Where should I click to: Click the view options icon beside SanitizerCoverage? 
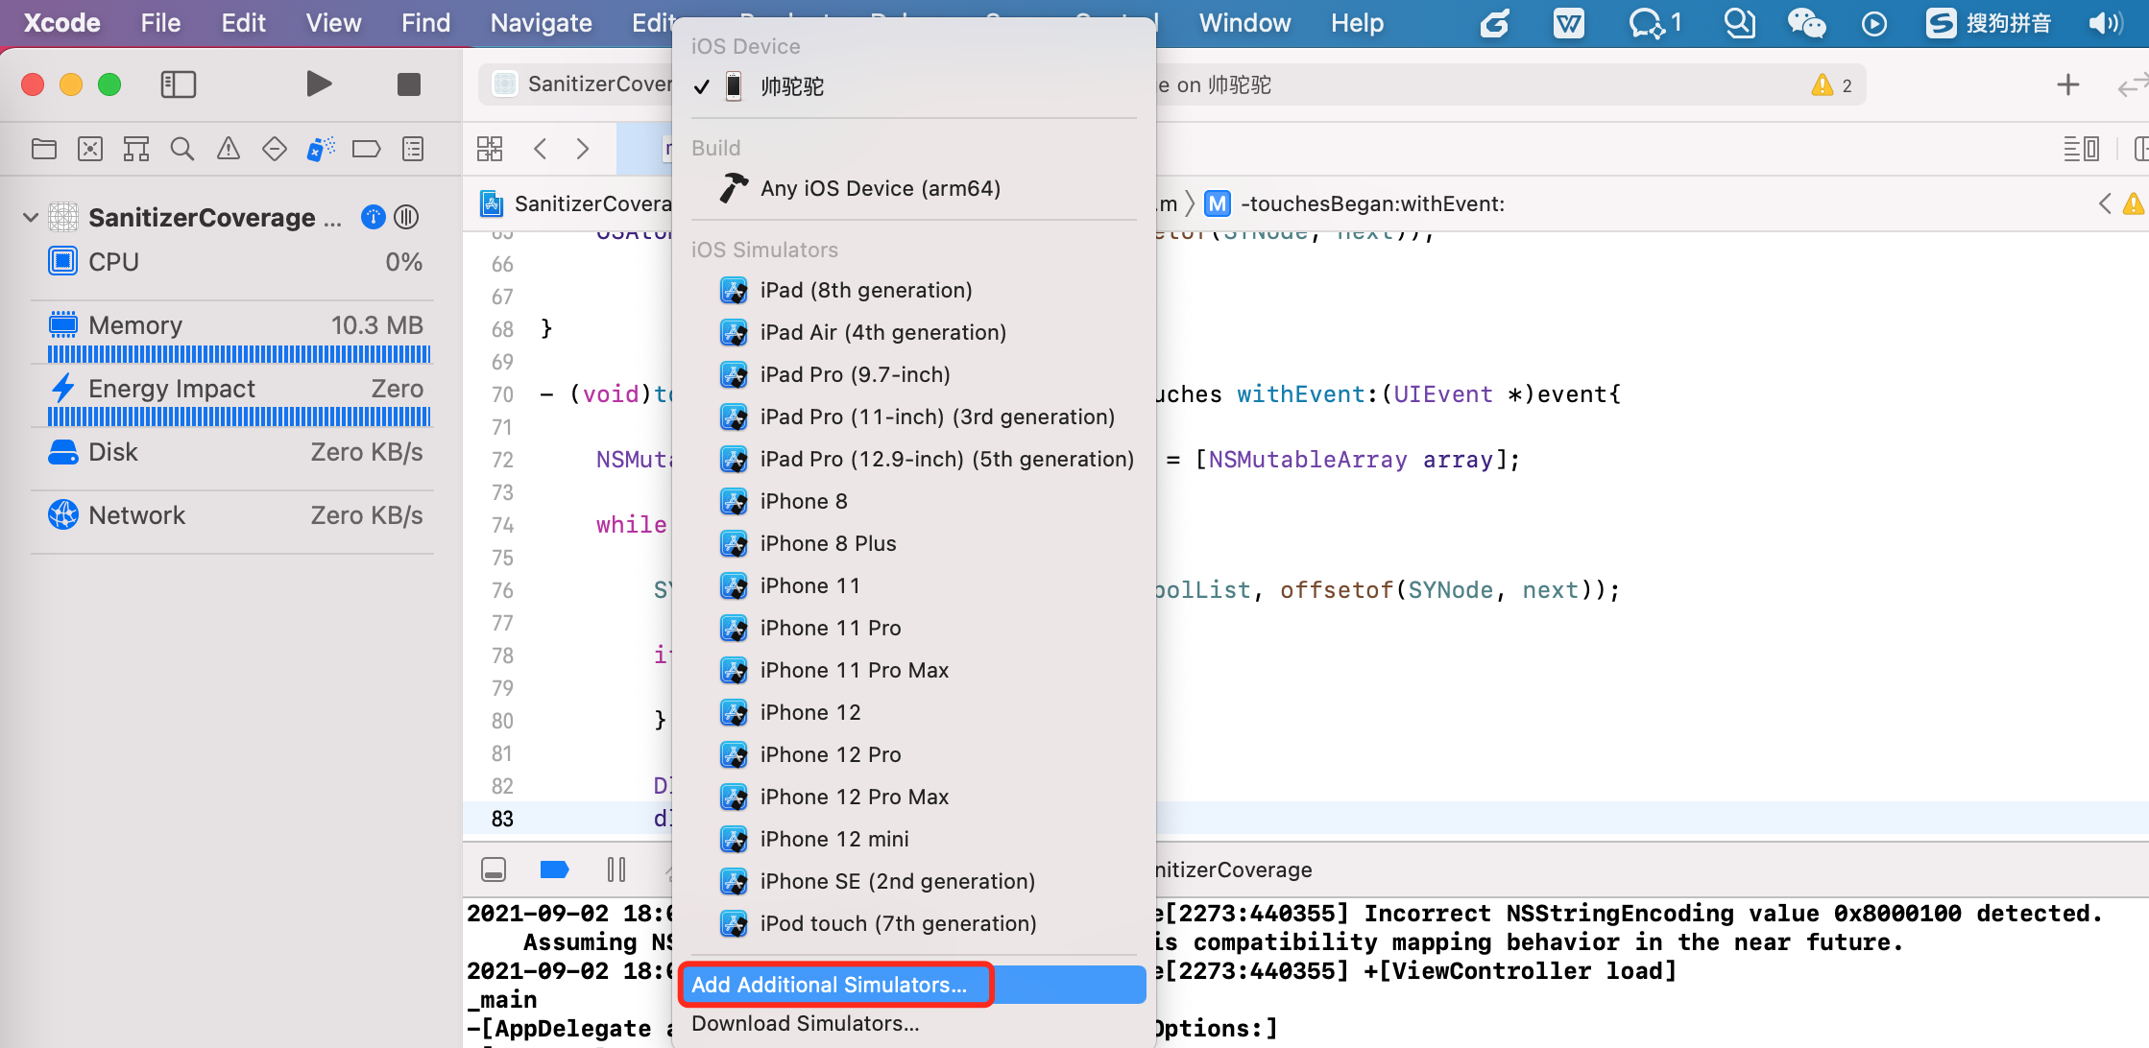pos(407,218)
